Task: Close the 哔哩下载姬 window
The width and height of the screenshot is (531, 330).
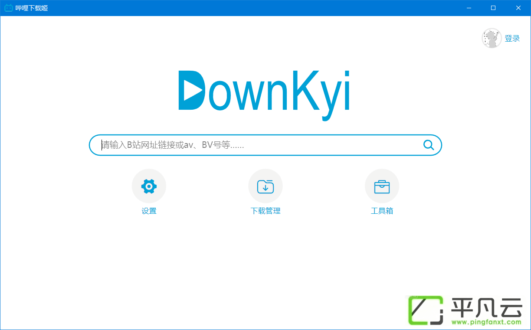Action: (518, 8)
